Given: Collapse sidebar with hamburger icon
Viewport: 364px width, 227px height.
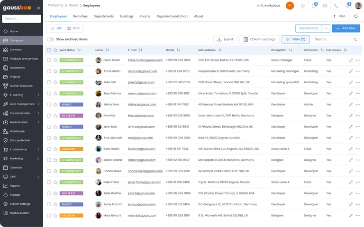Looking at the screenshot, I should (38, 8).
